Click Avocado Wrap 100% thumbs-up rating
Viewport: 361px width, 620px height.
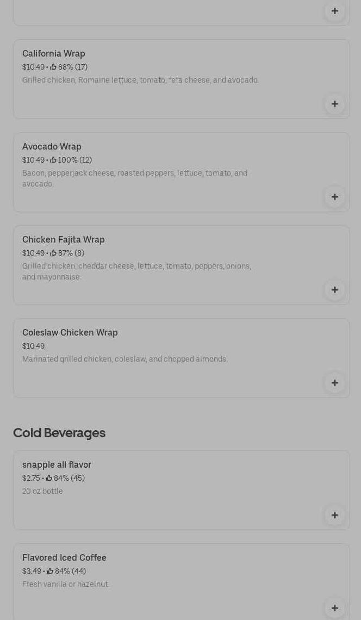tap(71, 160)
